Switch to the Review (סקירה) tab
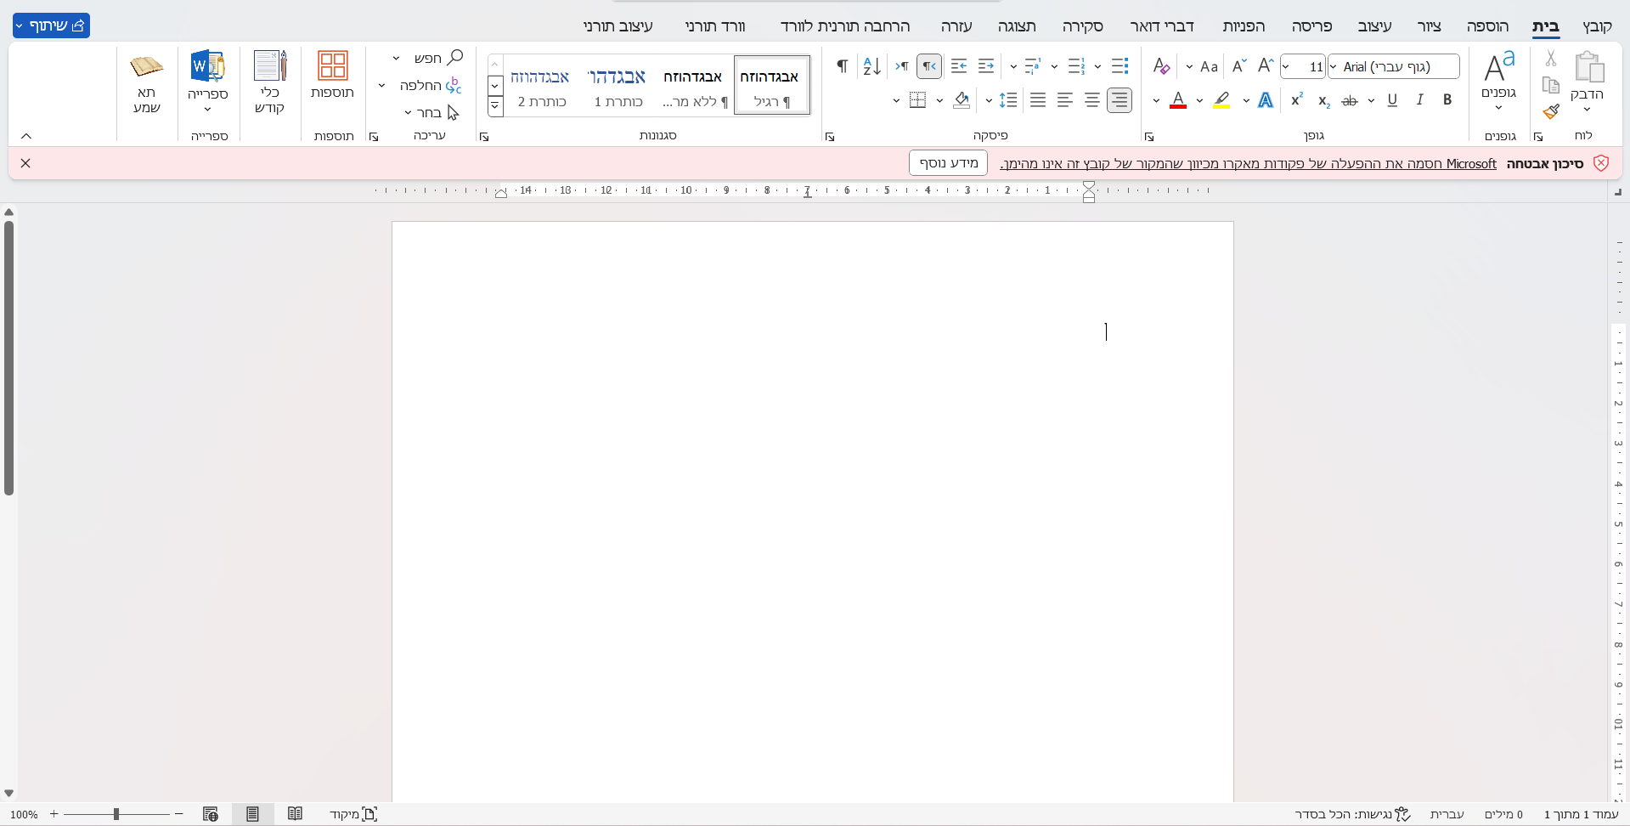This screenshot has height=826, width=1630. point(1083,26)
